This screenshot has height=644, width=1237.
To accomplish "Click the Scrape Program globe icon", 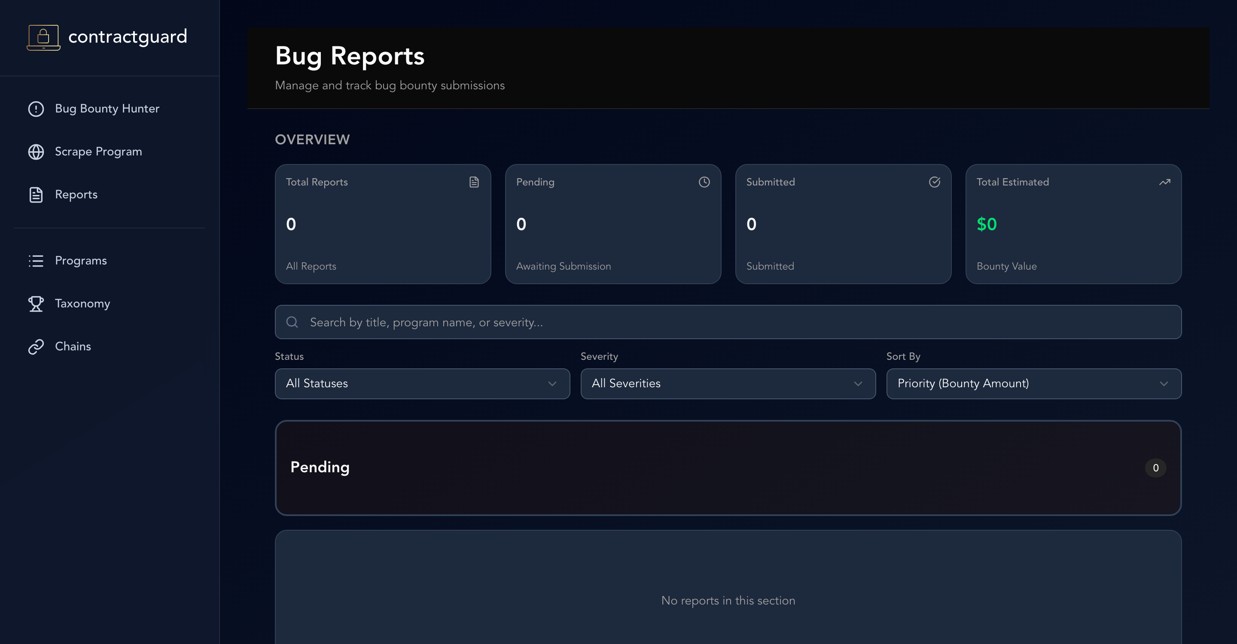I will pyautogui.click(x=36, y=152).
